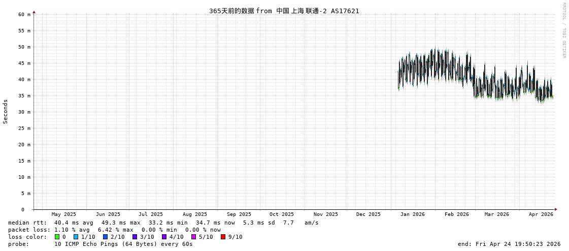The width and height of the screenshot is (569, 251).
Task: Click the vertical Seconds axis label
Action: 6,111
